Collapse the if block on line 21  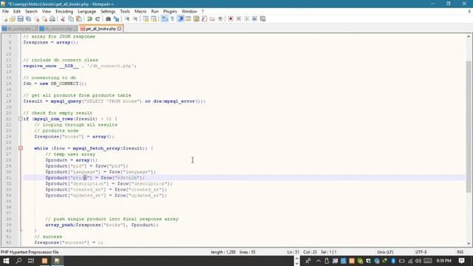point(21,119)
